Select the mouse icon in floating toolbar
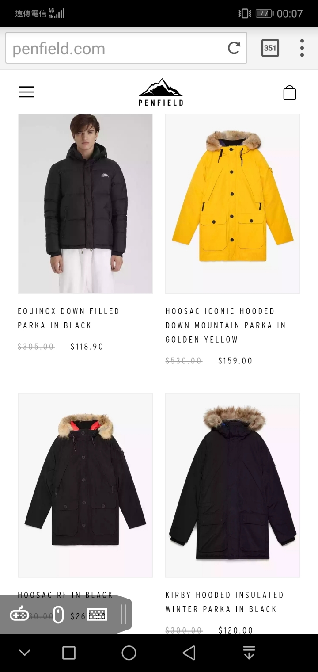 pos(58,614)
